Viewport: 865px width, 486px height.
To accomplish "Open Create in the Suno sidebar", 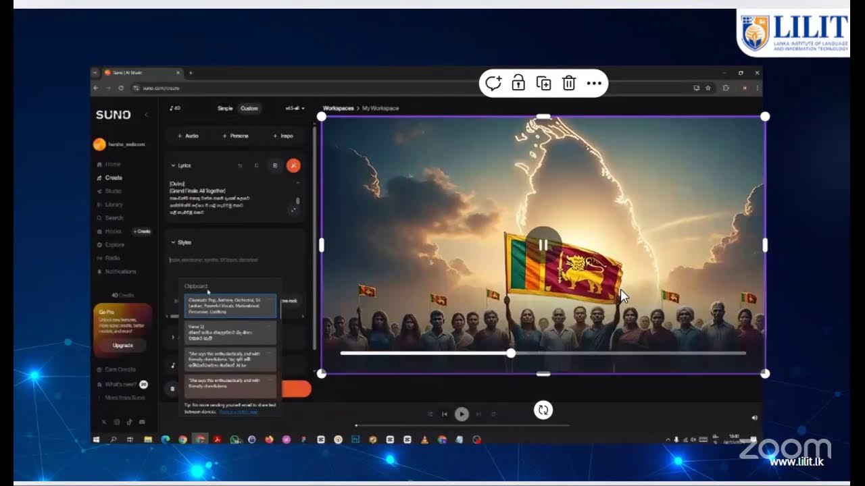I will (x=109, y=178).
